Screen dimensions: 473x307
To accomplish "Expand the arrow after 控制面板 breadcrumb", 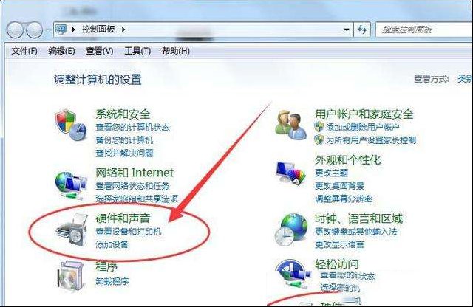I will point(123,30).
